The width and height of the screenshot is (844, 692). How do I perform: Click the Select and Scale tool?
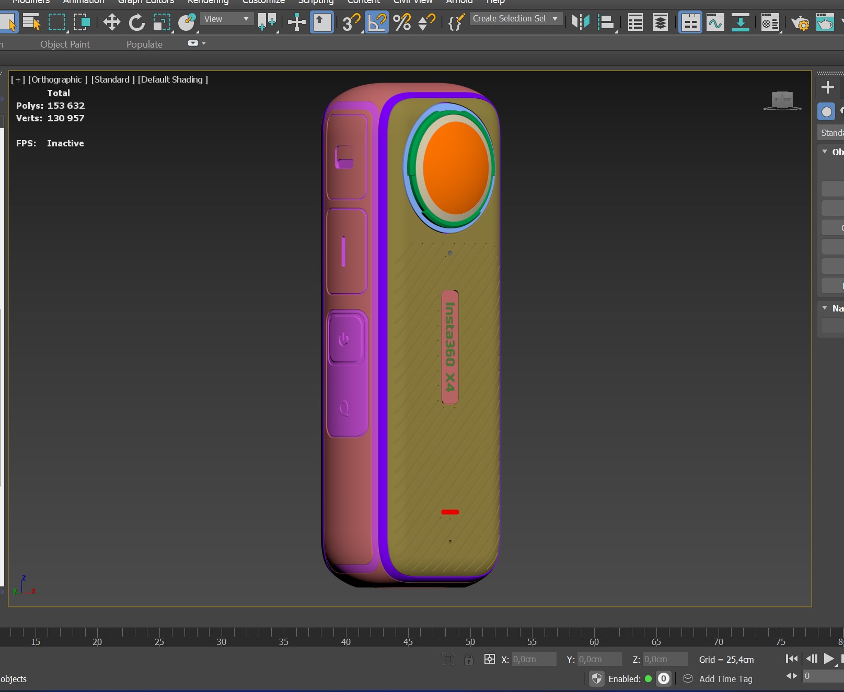click(x=162, y=22)
